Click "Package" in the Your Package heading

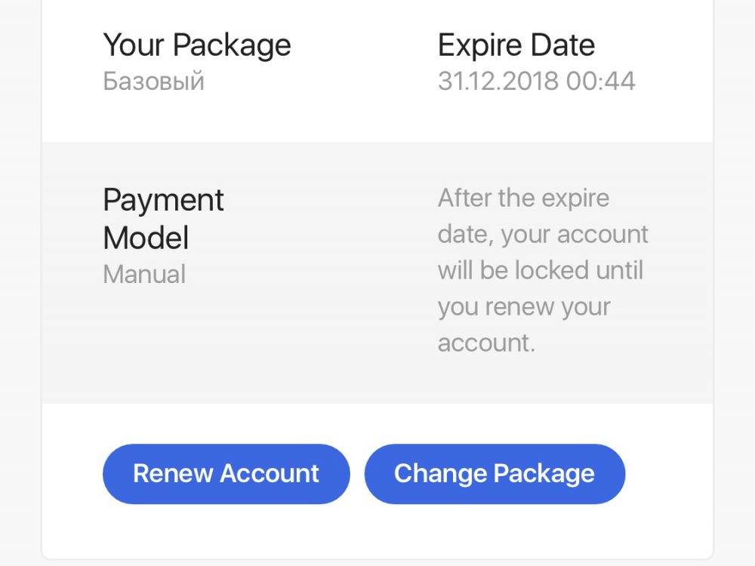click(x=232, y=45)
